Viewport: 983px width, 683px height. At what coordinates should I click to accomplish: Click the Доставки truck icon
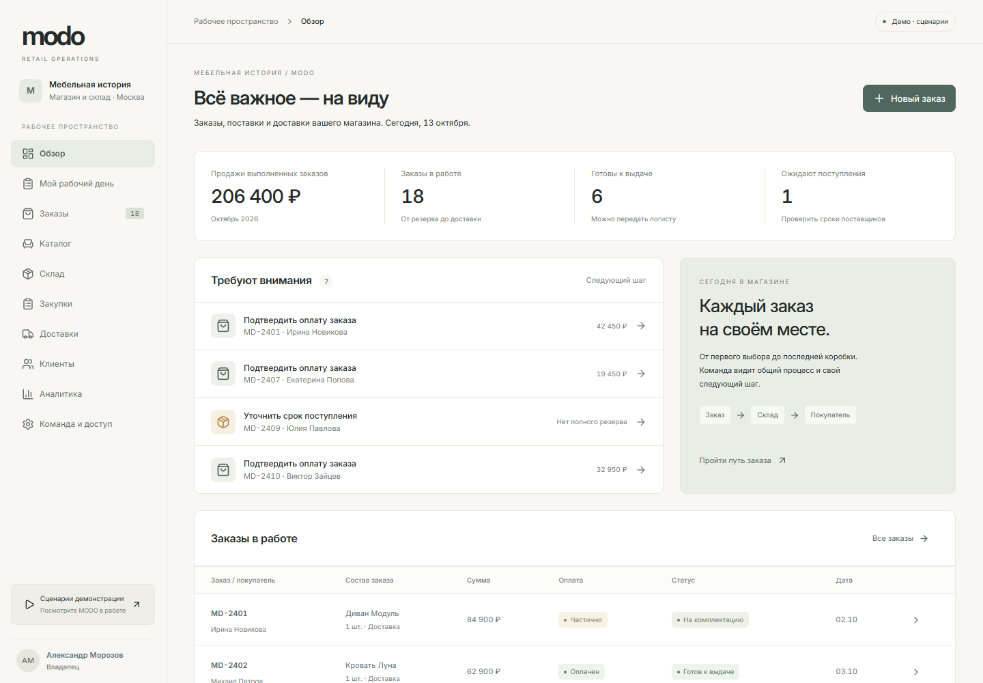coord(28,334)
